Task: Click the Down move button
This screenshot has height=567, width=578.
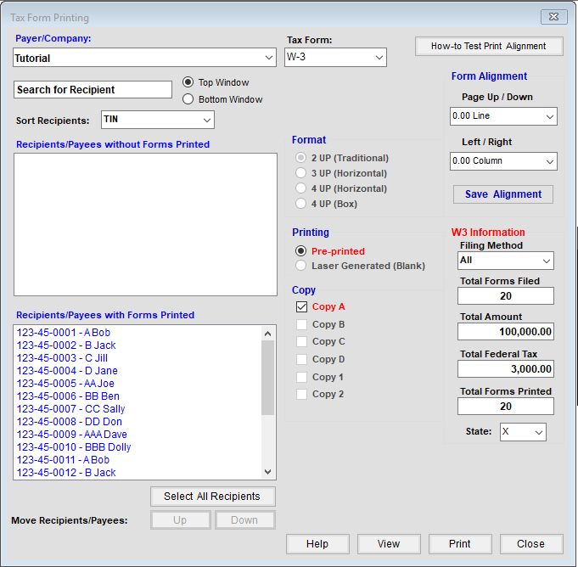Action: [x=244, y=519]
